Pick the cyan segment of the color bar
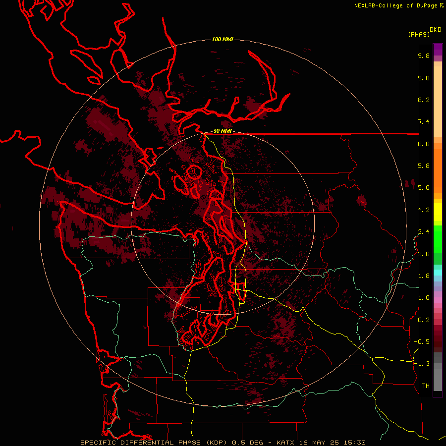This screenshot has width=446, height=446. coord(438,273)
